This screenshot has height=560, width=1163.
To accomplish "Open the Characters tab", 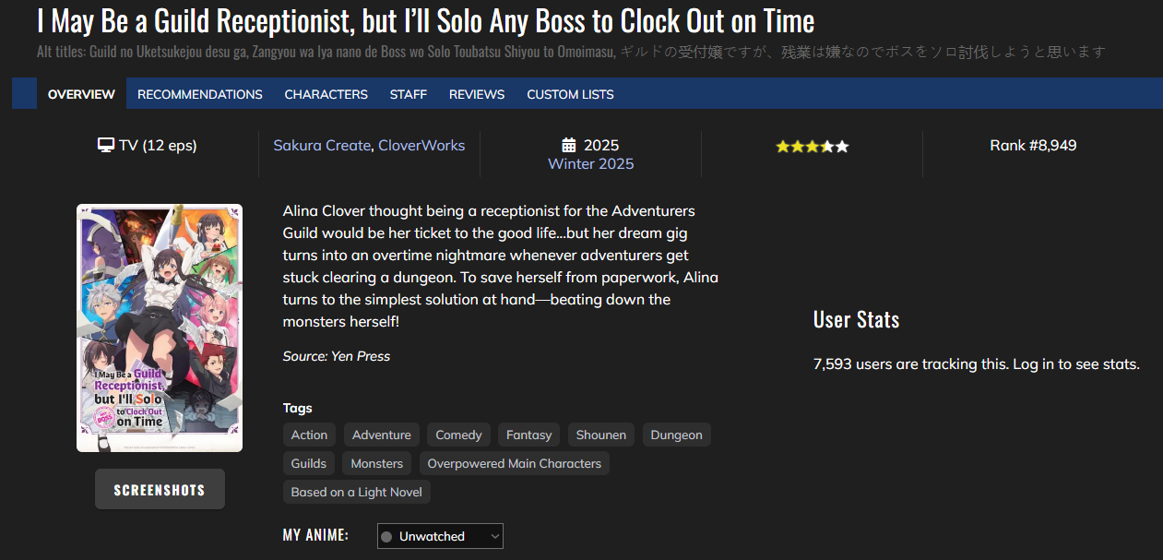I will [x=326, y=94].
